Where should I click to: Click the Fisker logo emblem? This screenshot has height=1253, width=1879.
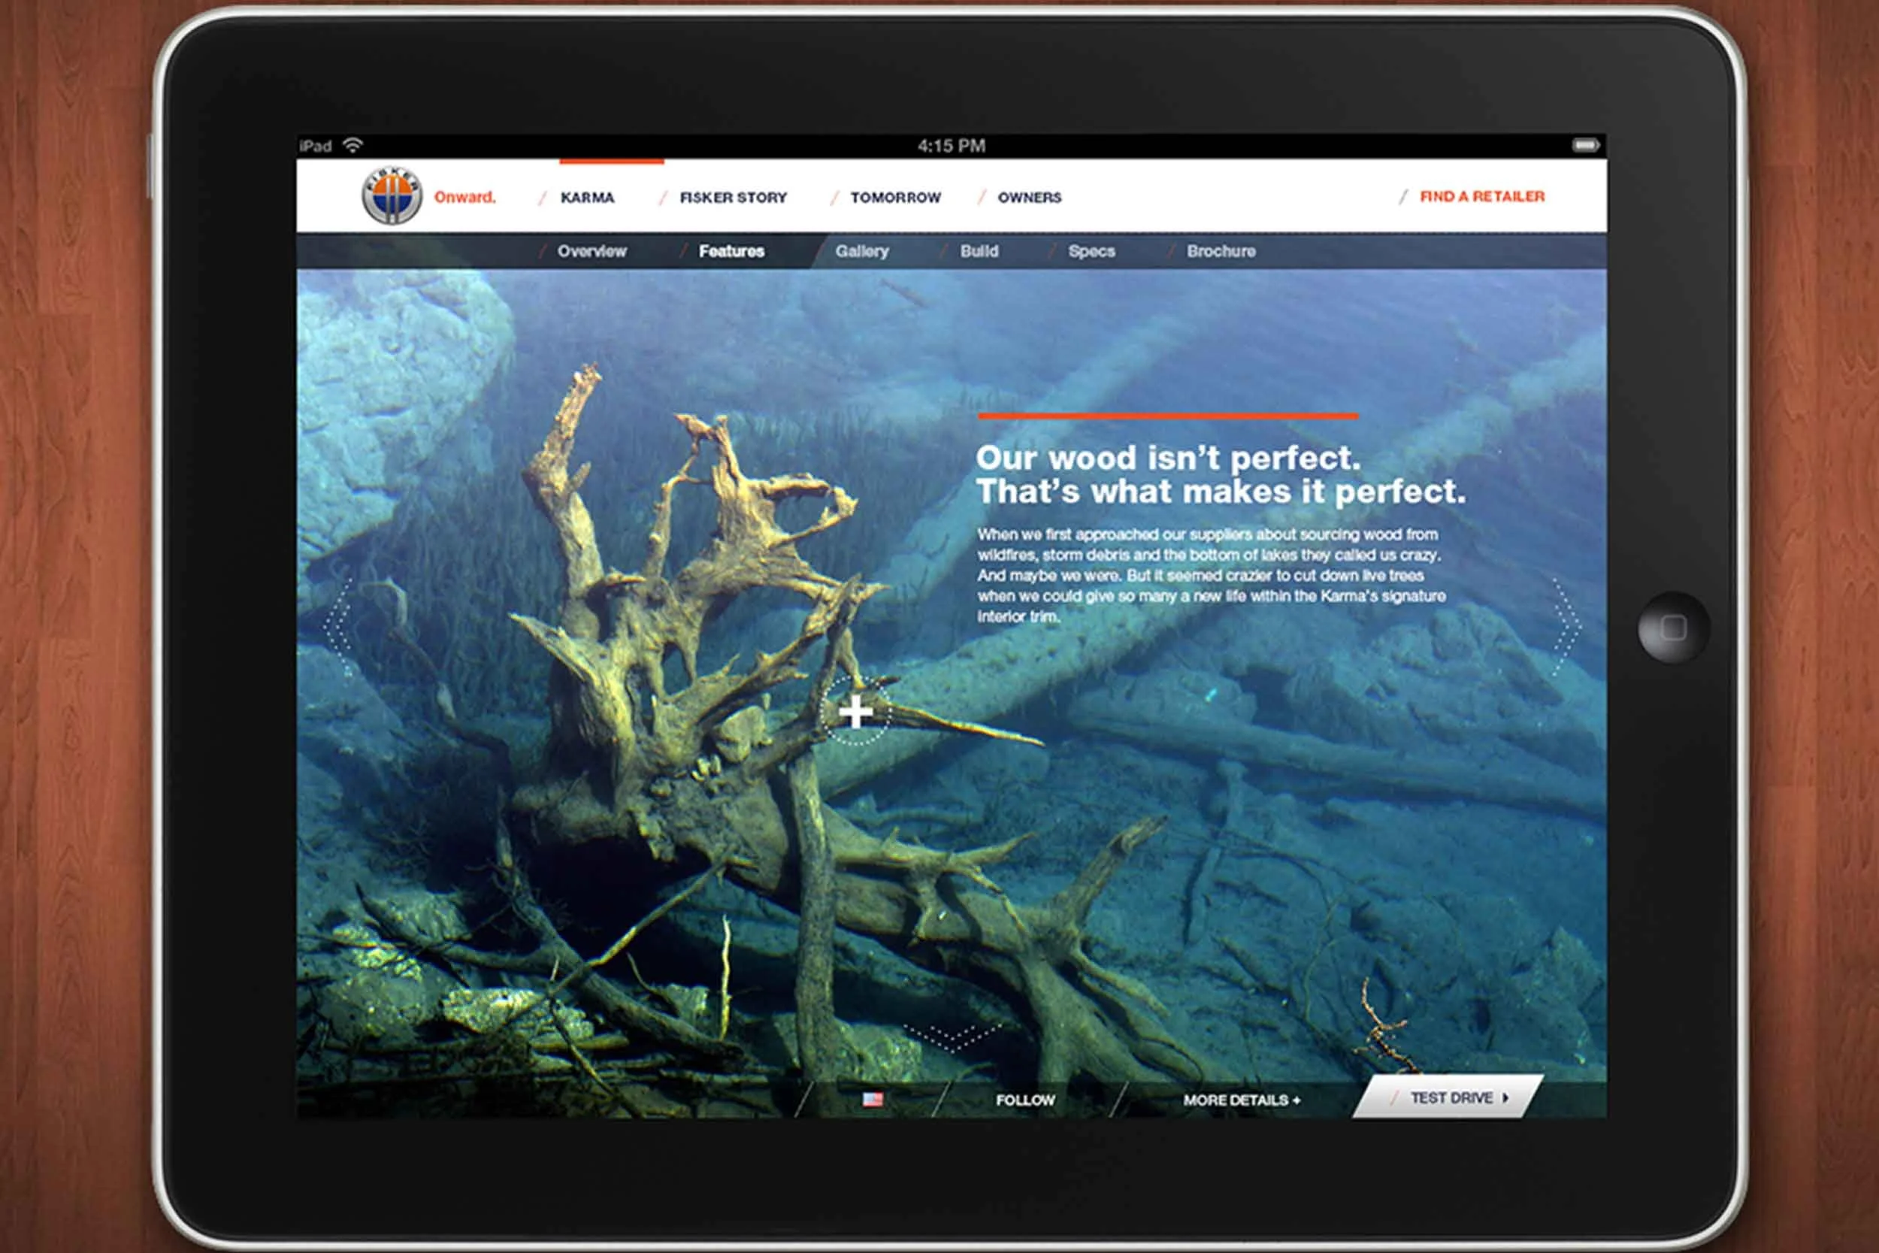392,195
